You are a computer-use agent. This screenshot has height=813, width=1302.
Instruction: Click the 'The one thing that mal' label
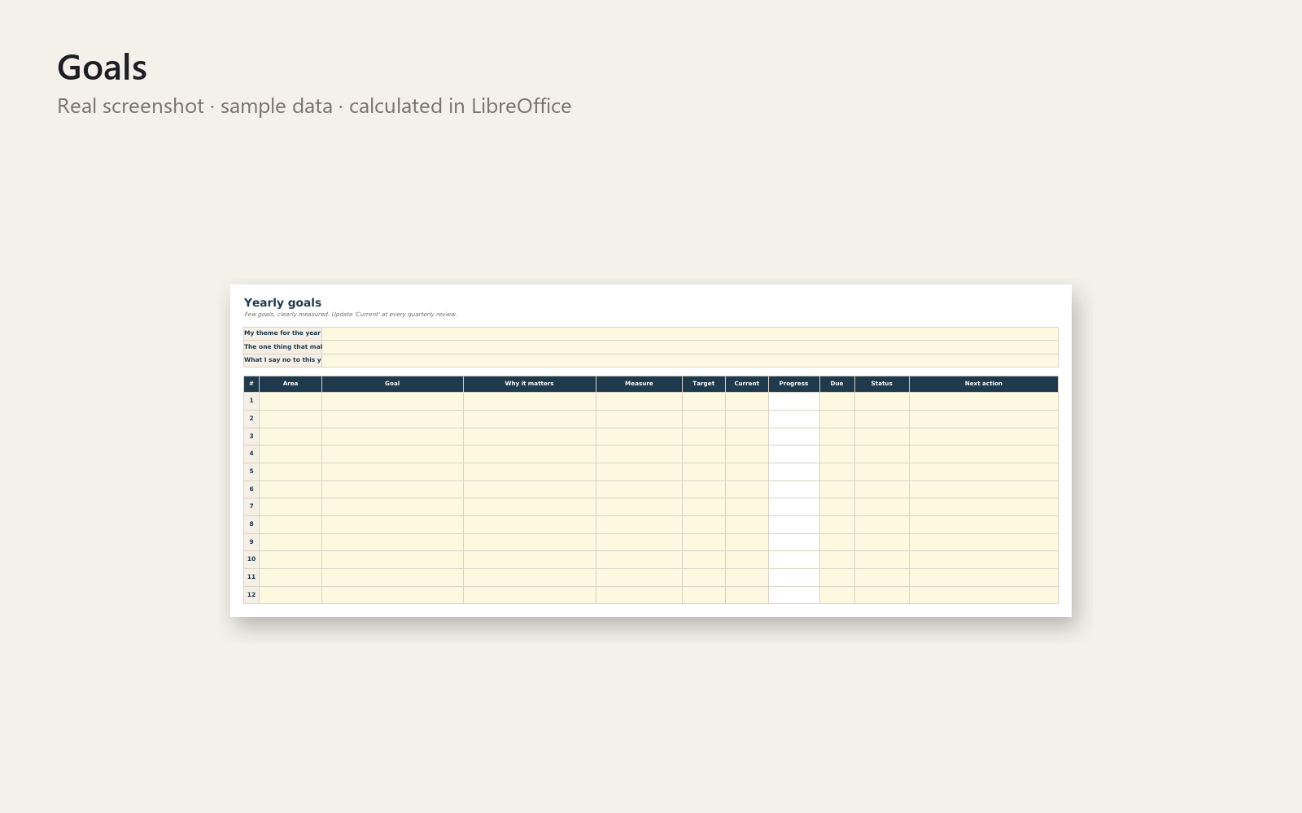click(x=282, y=347)
